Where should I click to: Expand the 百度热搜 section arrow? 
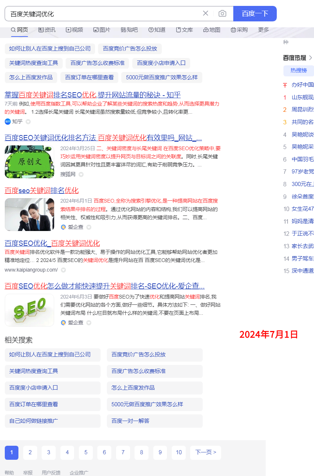coord(310,58)
